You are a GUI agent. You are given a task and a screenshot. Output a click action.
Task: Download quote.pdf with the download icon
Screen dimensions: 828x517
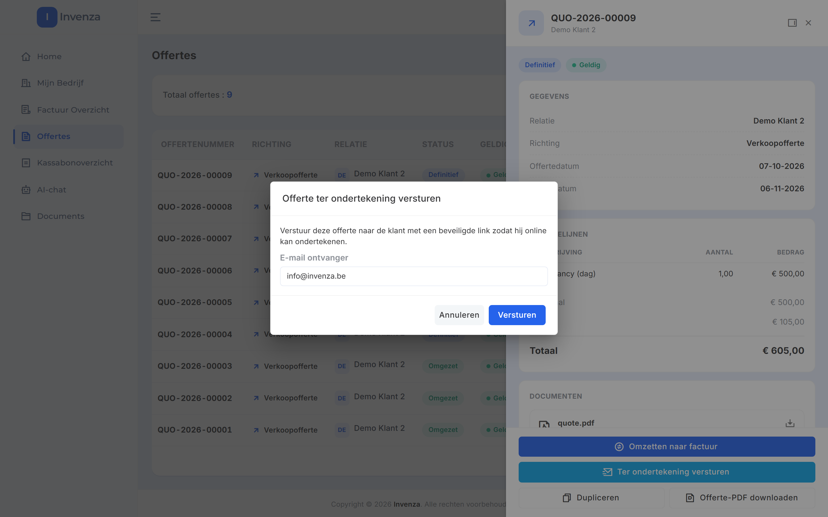tap(790, 423)
